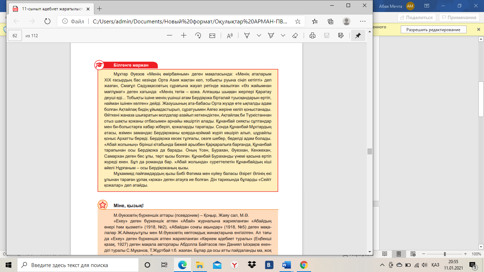Image resolution: width=484 pixels, height=272 pixels.
Task: Open the Windows Start menu
Action: coord(9,265)
